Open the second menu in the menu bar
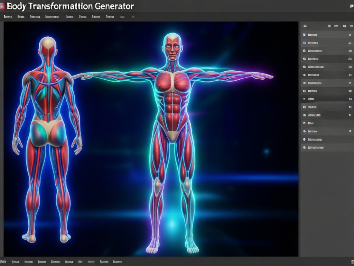Viewport: 354px width, 266px height. [21, 17]
